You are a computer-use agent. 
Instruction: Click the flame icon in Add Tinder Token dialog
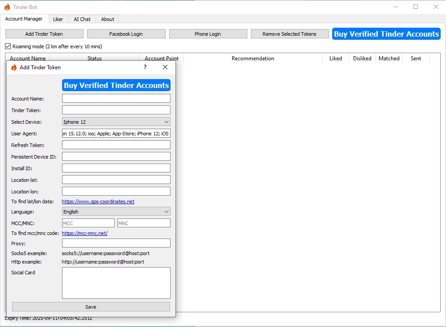14,67
